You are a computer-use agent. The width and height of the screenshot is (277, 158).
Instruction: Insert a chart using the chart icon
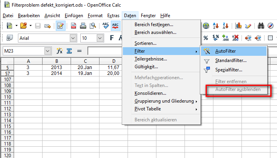pyautogui.click(x=238, y=26)
